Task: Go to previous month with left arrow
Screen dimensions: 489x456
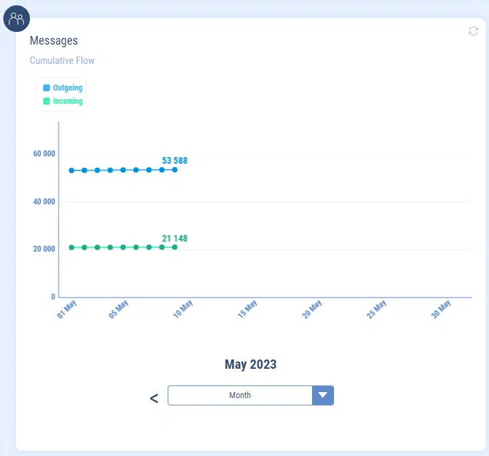Action: 154,398
